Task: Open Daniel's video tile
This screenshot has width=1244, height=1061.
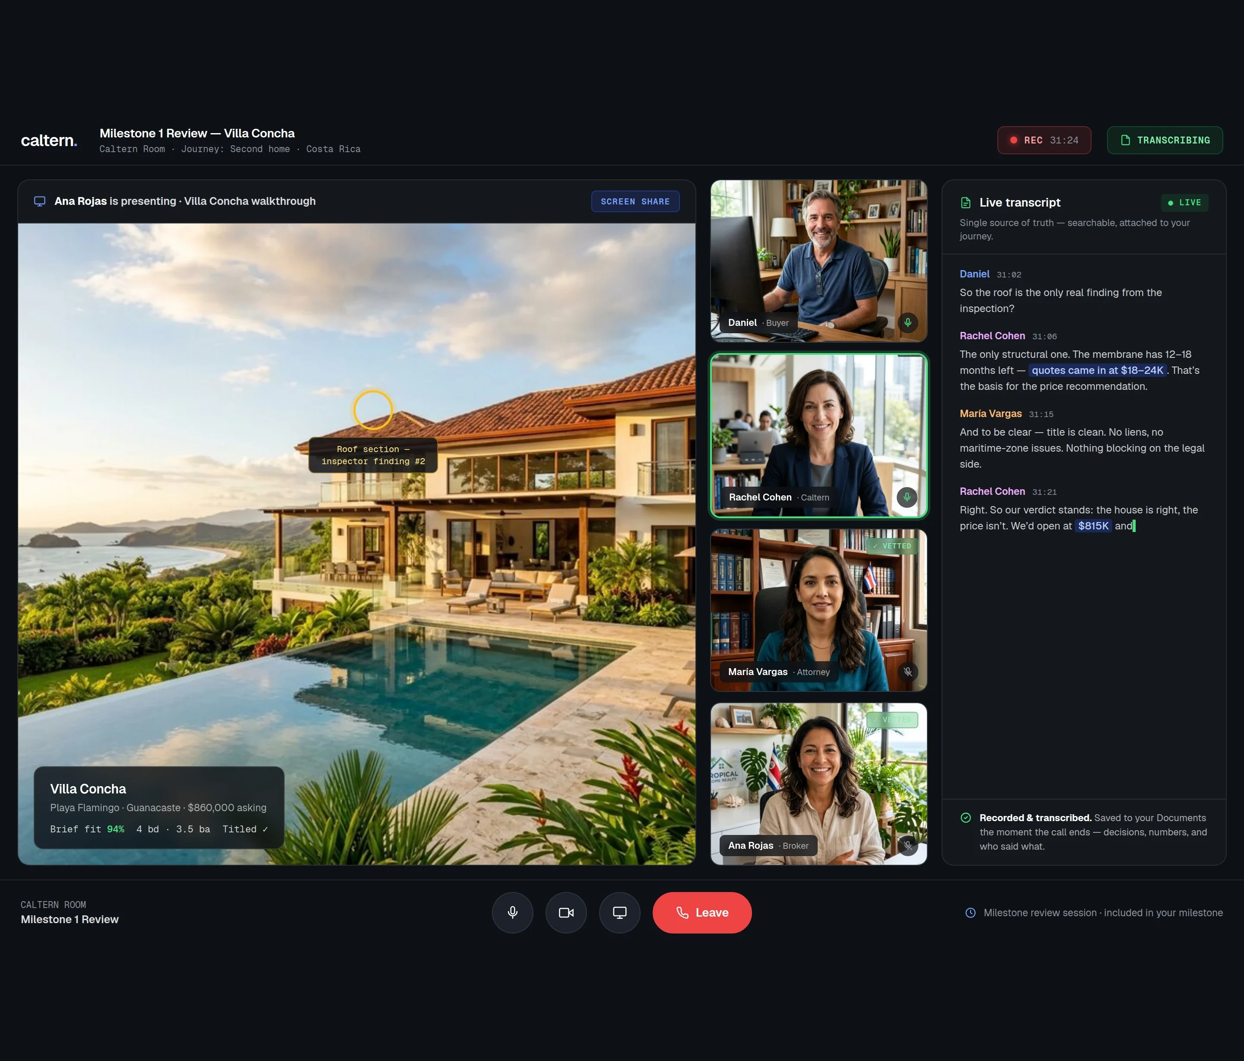Action: [819, 261]
